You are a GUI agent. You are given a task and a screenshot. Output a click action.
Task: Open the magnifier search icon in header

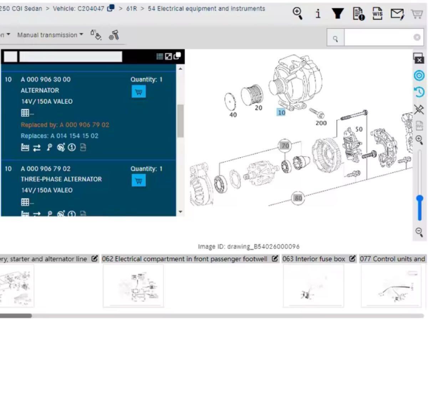tap(297, 13)
